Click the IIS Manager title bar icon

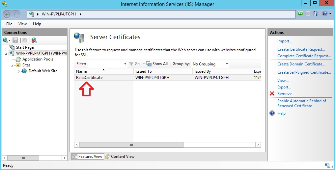(x=5, y=4)
